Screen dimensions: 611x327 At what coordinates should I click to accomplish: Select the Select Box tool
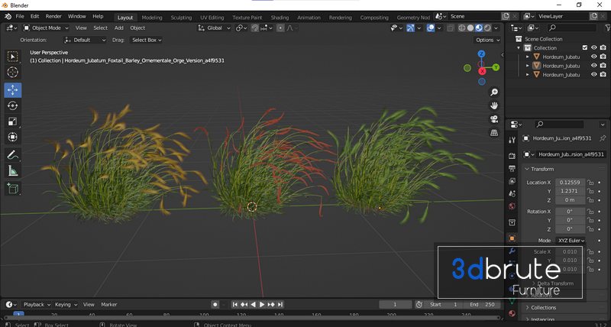coord(13,57)
